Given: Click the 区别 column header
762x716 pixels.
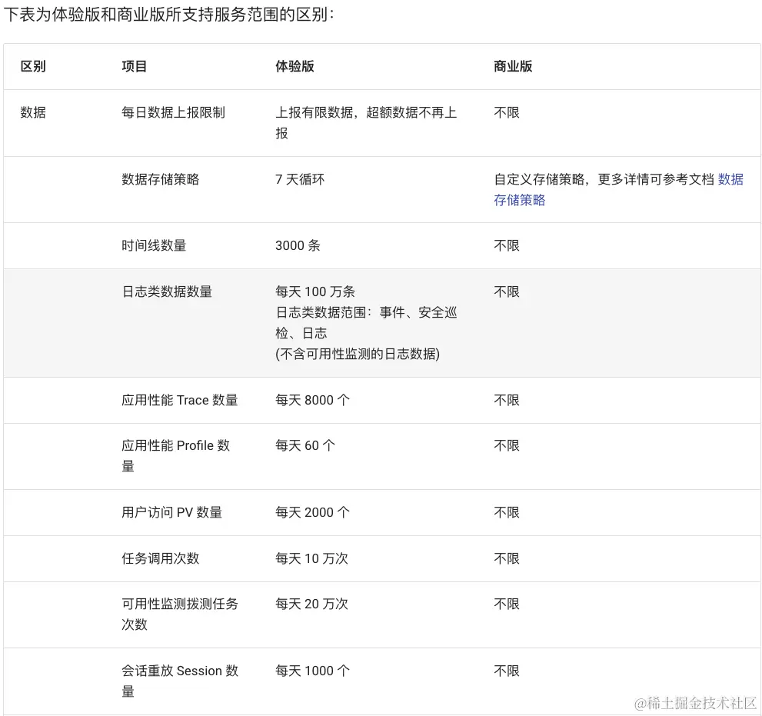Looking at the screenshot, I should [33, 66].
